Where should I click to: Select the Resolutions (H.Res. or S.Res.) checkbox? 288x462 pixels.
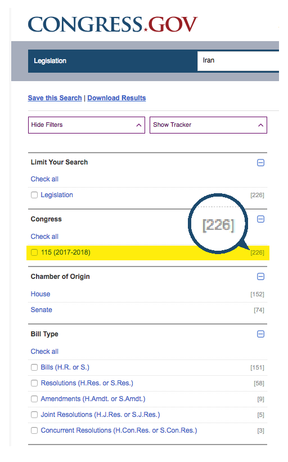tap(34, 383)
